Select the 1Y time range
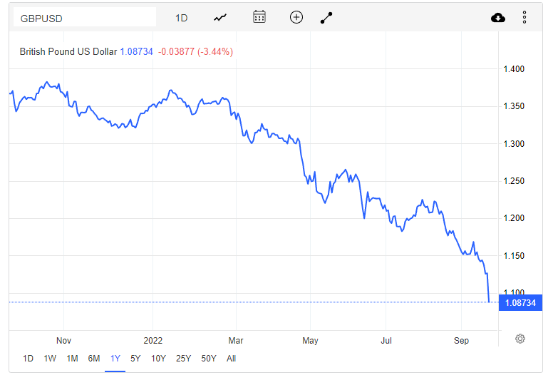This screenshot has height=385, width=553. click(115, 359)
